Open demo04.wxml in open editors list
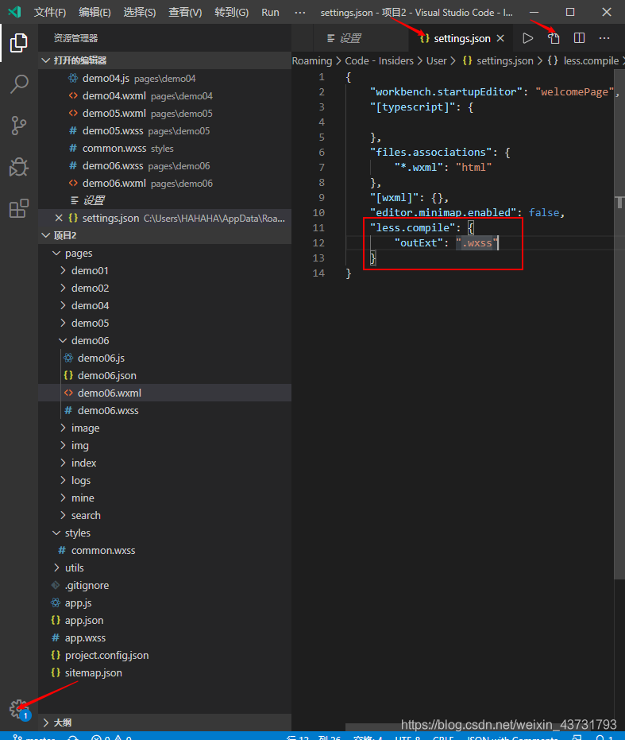The width and height of the screenshot is (625, 740). tap(164, 96)
